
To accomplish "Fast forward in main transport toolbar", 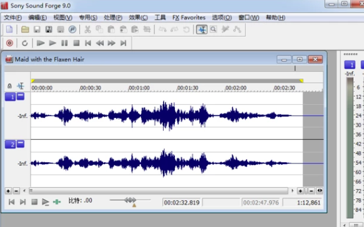I will 112,43.
